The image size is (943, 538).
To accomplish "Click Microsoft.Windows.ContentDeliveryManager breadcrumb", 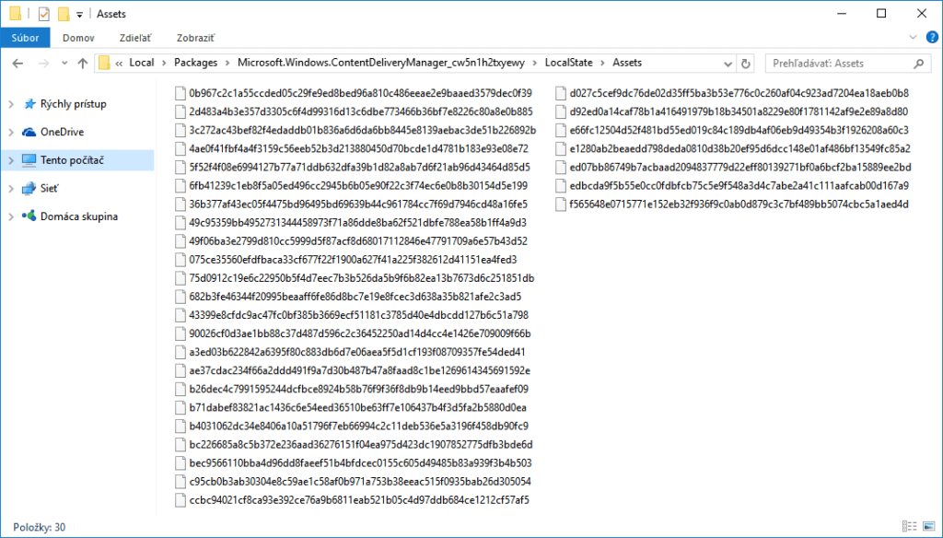I will coord(381,63).
